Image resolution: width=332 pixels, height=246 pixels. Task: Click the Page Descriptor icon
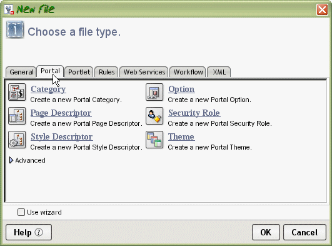pyautogui.click(x=17, y=116)
